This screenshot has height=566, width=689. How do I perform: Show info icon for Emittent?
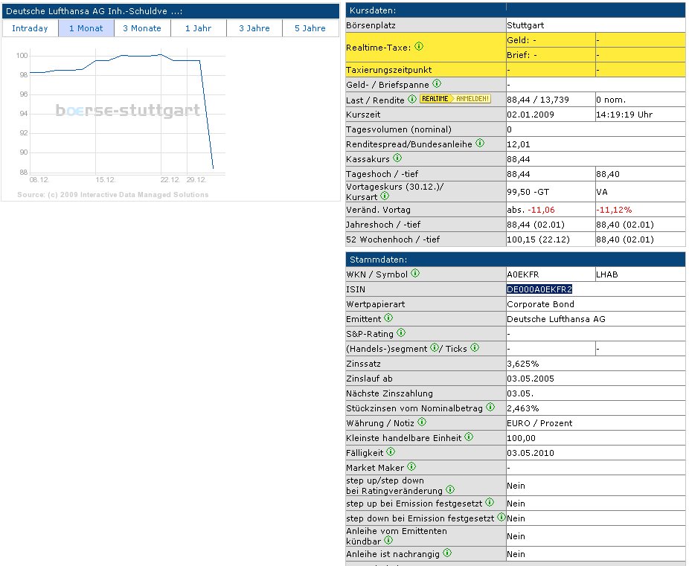tap(388, 318)
